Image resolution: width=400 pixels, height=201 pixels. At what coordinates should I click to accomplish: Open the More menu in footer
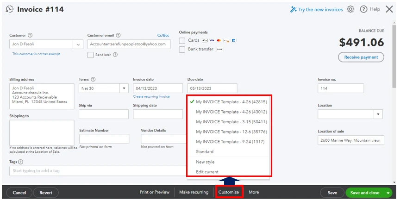pos(254,192)
